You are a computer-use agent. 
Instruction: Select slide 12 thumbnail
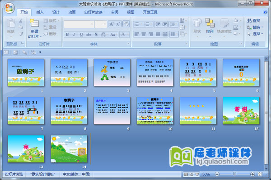pos(241,111)
